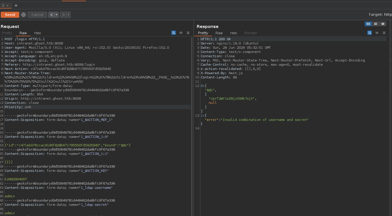Select top-bottom split layout icon
Viewport: 392px width, 216px height.
[x=375, y=24]
